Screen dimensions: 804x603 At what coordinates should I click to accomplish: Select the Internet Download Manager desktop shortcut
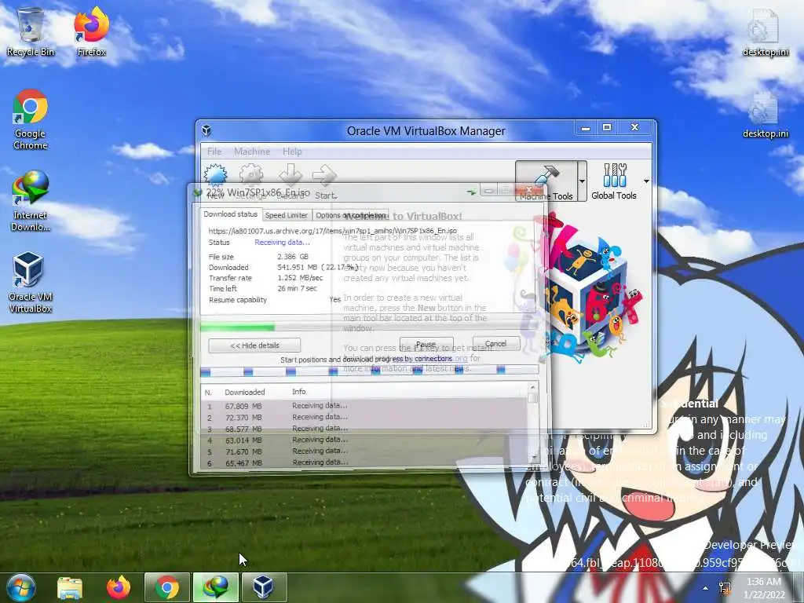31,201
